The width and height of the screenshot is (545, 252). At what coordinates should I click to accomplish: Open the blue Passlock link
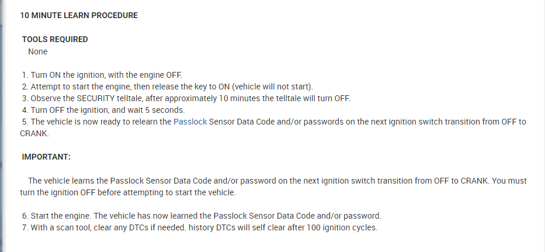(x=190, y=122)
